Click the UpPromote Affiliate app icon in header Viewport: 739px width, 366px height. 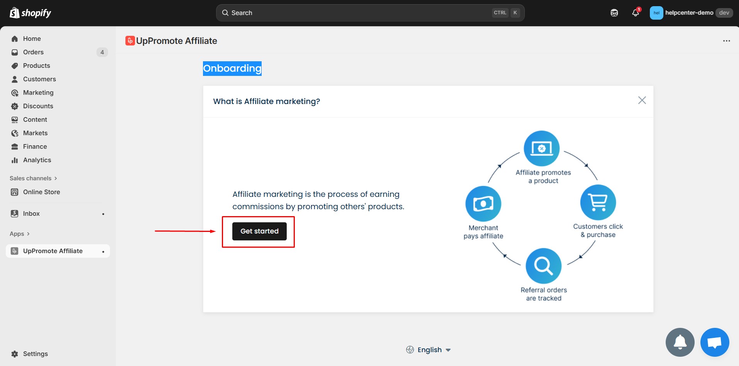tap(130, 40)
